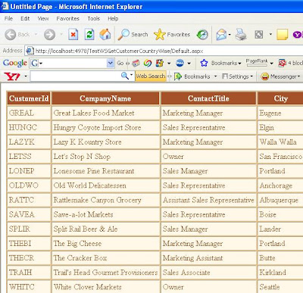The height and width of the screenshot is (293, 303).
Task: Open the Mail button dropdown arrow
Action: coord(230,35)
